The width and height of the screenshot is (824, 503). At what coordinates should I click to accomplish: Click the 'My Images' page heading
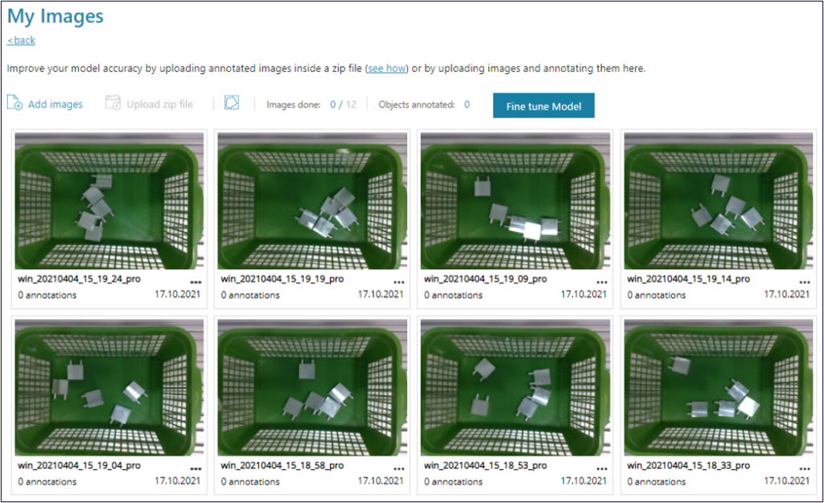point(56,17)
